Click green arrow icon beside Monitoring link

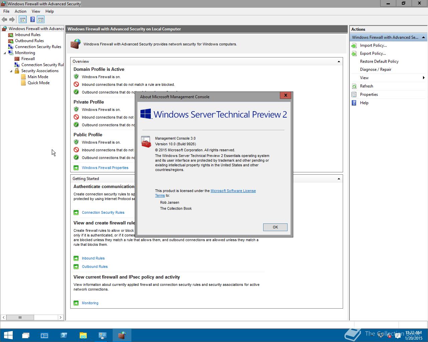click(76, 303)
